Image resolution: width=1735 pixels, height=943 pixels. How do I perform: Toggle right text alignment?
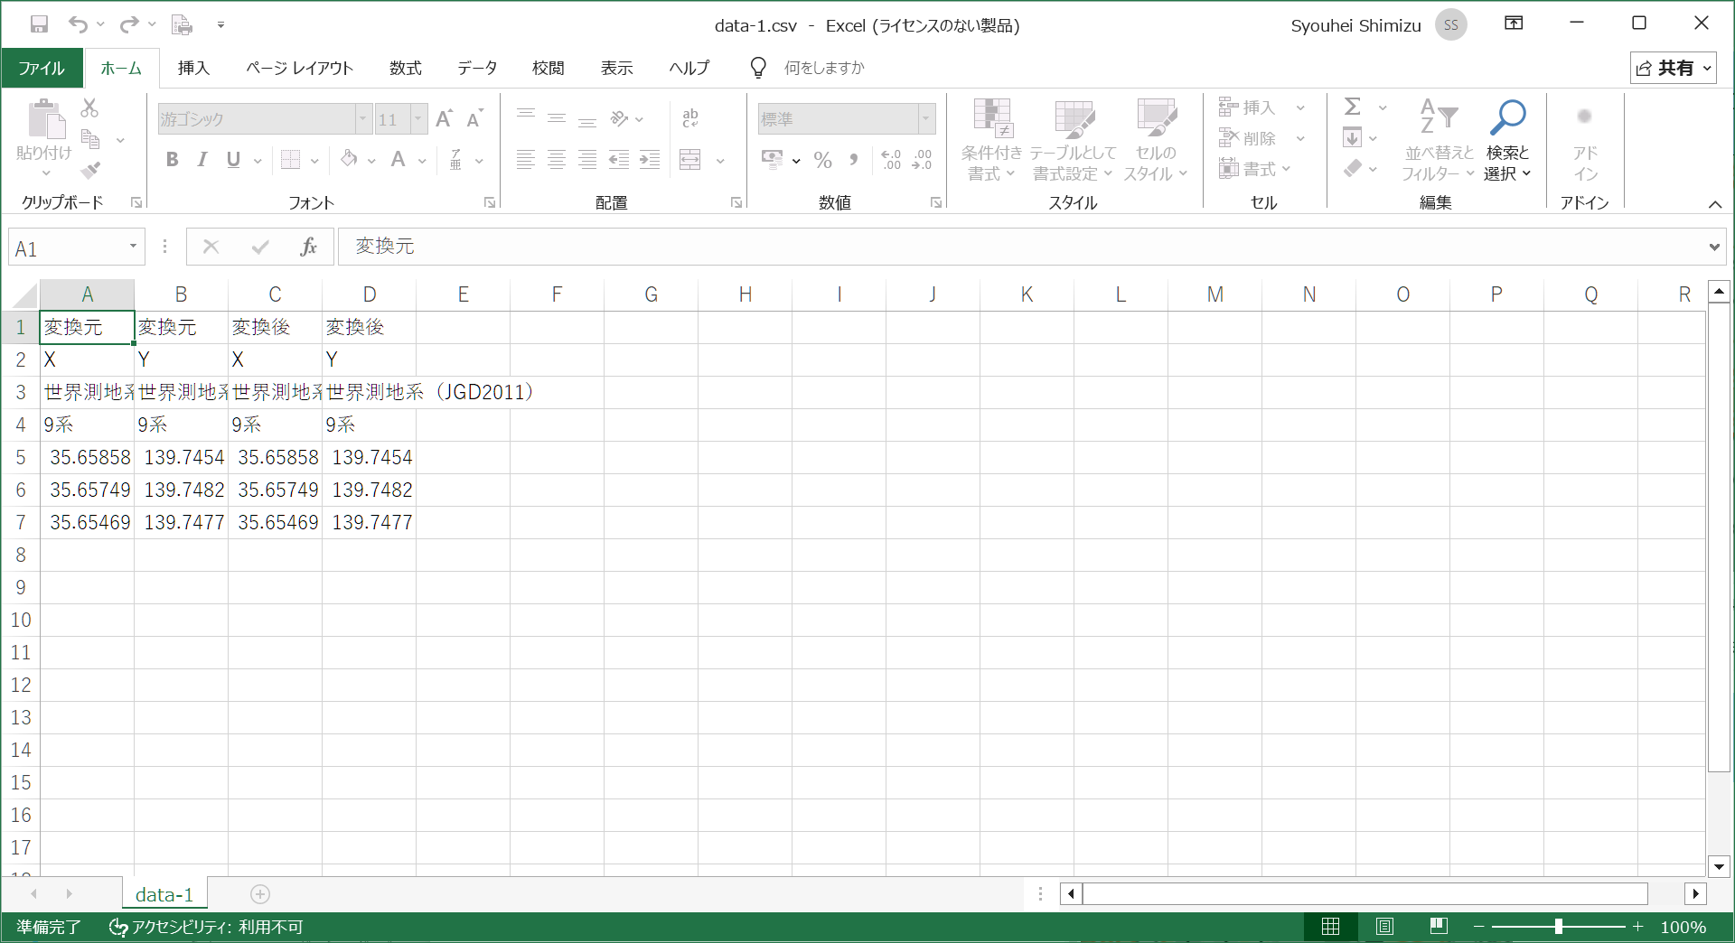click(587, 160)
